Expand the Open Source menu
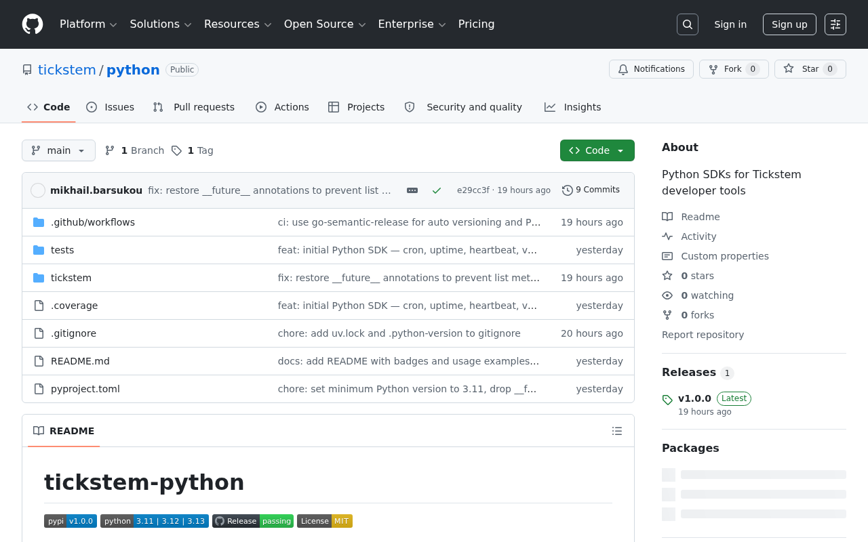This screenshot has height=542, width=868. [x=325, y=24]
